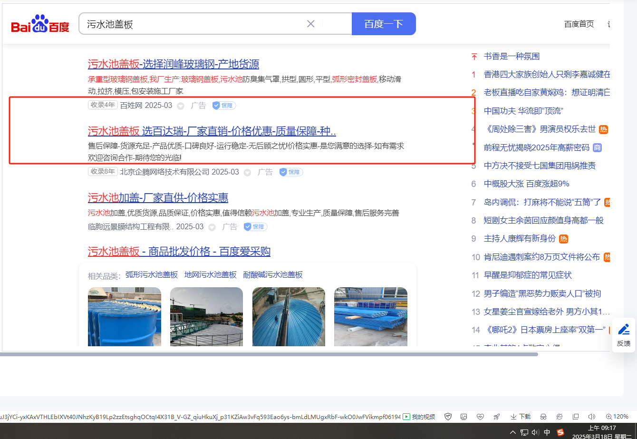This screenshot has width=637, height=439.
Task: Go to 百度首页 link
Action: (579, 24)
